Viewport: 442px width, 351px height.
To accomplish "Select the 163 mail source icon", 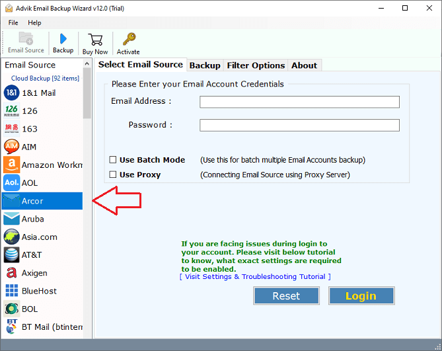I will (11, 128).
